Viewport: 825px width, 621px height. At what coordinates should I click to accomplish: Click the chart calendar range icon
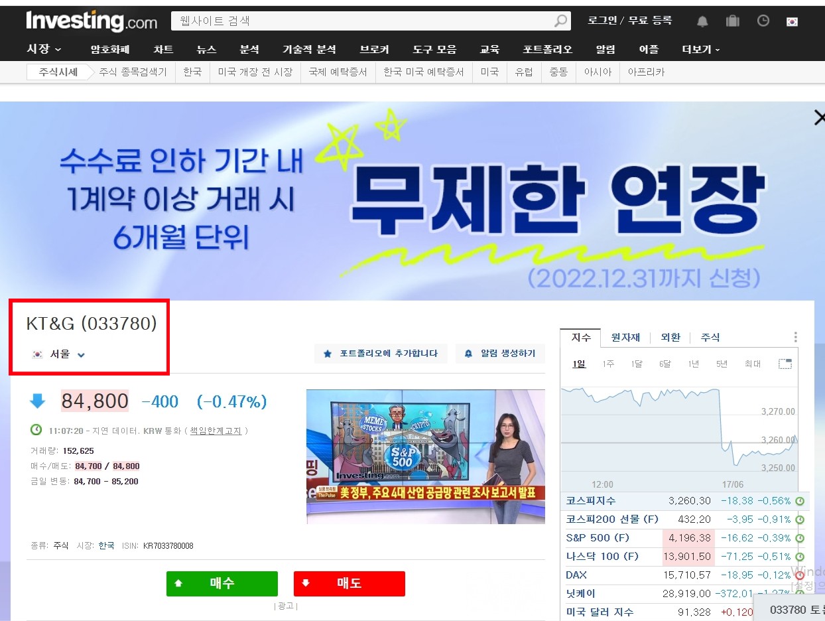pyautogui.click(x=785, y=364)
